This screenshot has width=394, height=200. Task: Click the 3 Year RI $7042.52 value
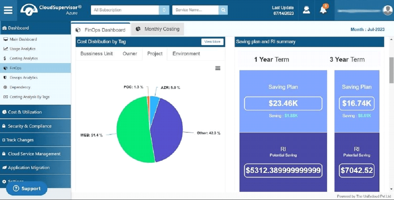[x=357, y=171]
